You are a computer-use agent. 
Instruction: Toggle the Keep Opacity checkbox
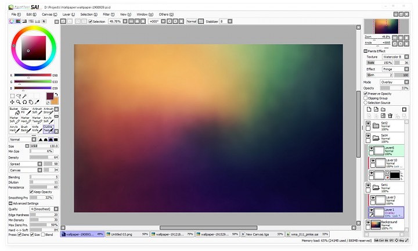coord(30,192)
